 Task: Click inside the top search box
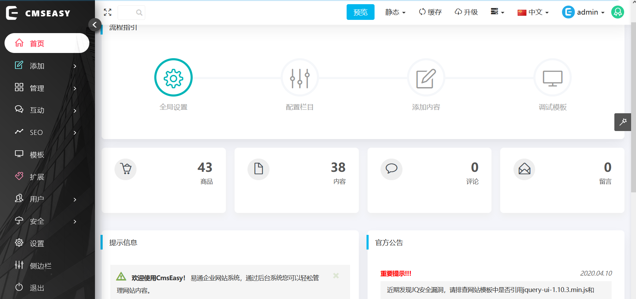tap(131, 13)
